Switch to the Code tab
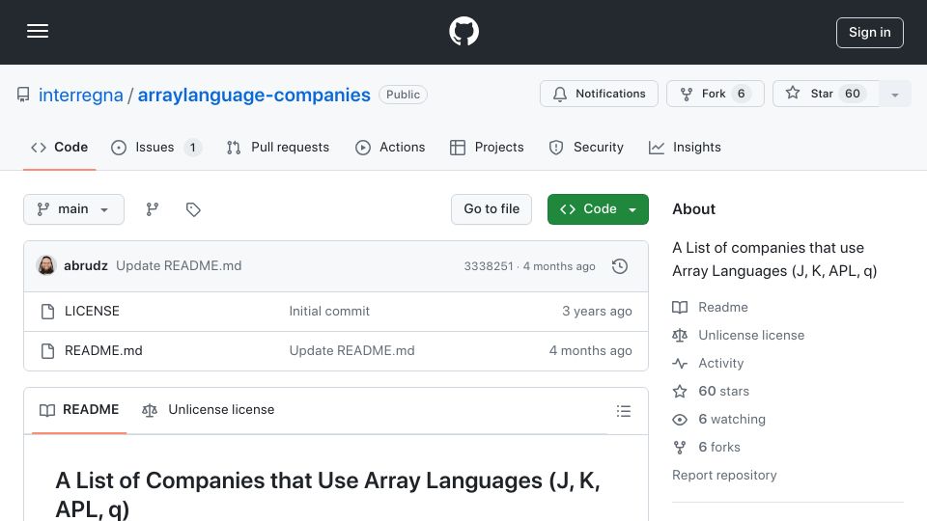This screenshot has height=521, width=927. [59, 147]
